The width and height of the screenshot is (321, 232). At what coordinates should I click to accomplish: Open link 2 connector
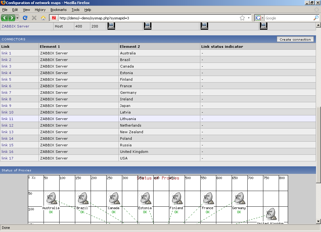click(6, 60)
